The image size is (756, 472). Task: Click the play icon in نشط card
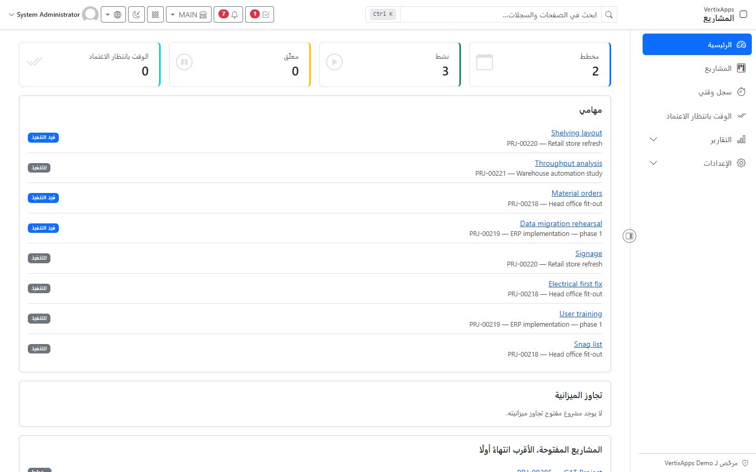click(x=334, y=62)
